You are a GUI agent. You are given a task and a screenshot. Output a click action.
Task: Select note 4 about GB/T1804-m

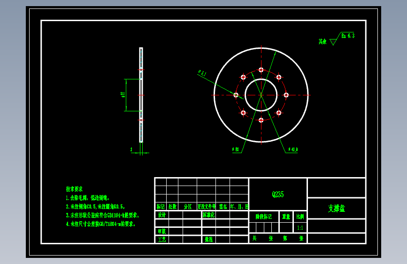point(101,224)
